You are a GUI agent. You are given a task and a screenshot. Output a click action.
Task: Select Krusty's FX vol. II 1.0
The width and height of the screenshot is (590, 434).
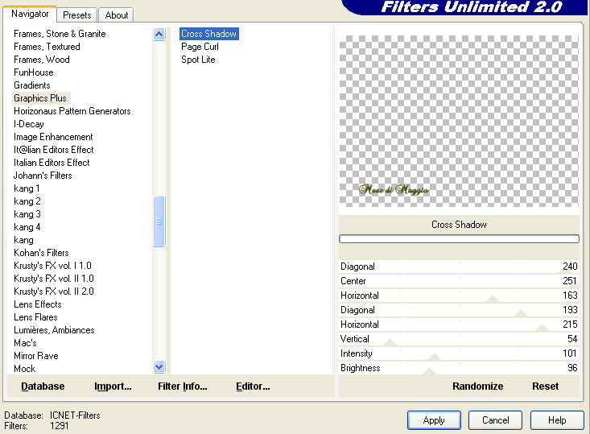[54, 279]
